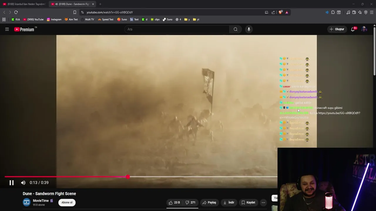Open the d bookmark with Kick icon
This screenshot has height=211, width=376.
tap(145, 19)
